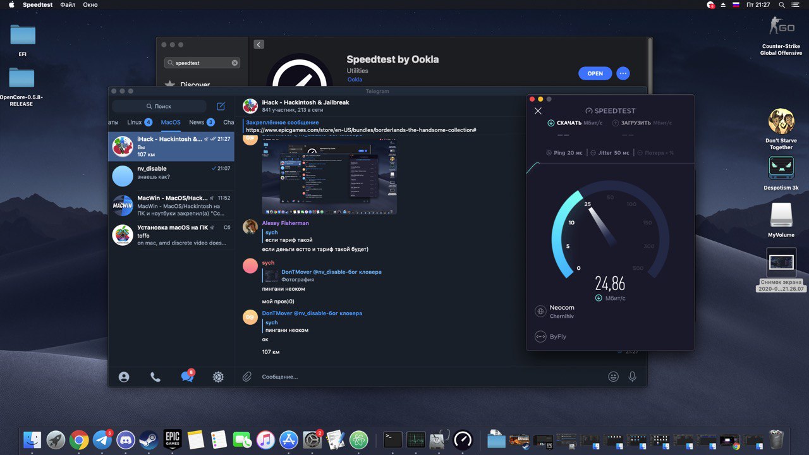Open the more options ellipsis in App Store

[623, 73]
